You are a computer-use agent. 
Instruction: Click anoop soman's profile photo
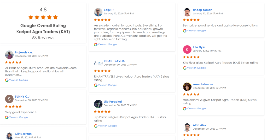point(187,12)
